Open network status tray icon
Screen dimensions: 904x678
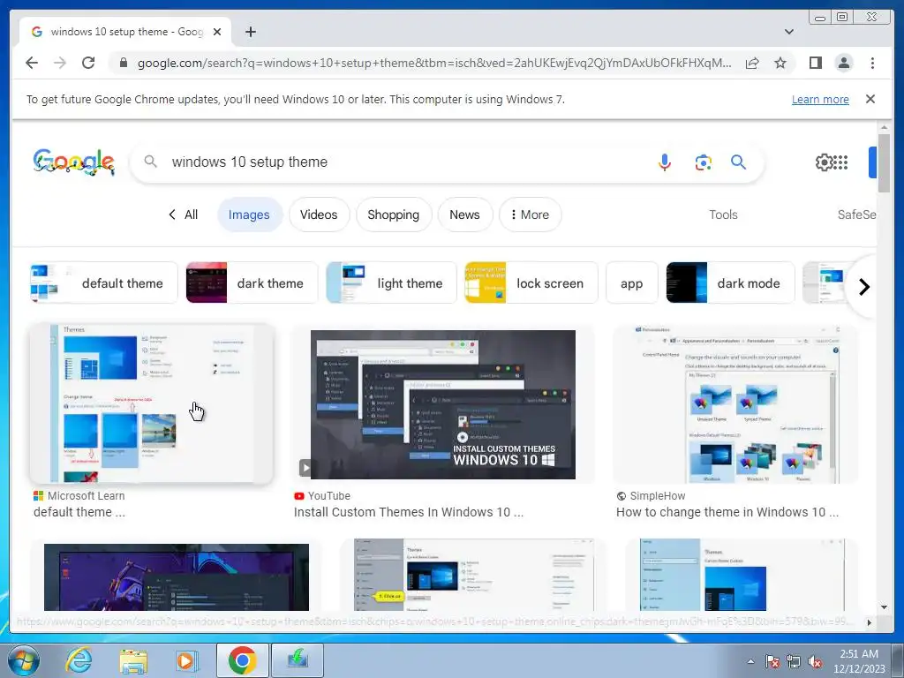[x=794, y=661]
